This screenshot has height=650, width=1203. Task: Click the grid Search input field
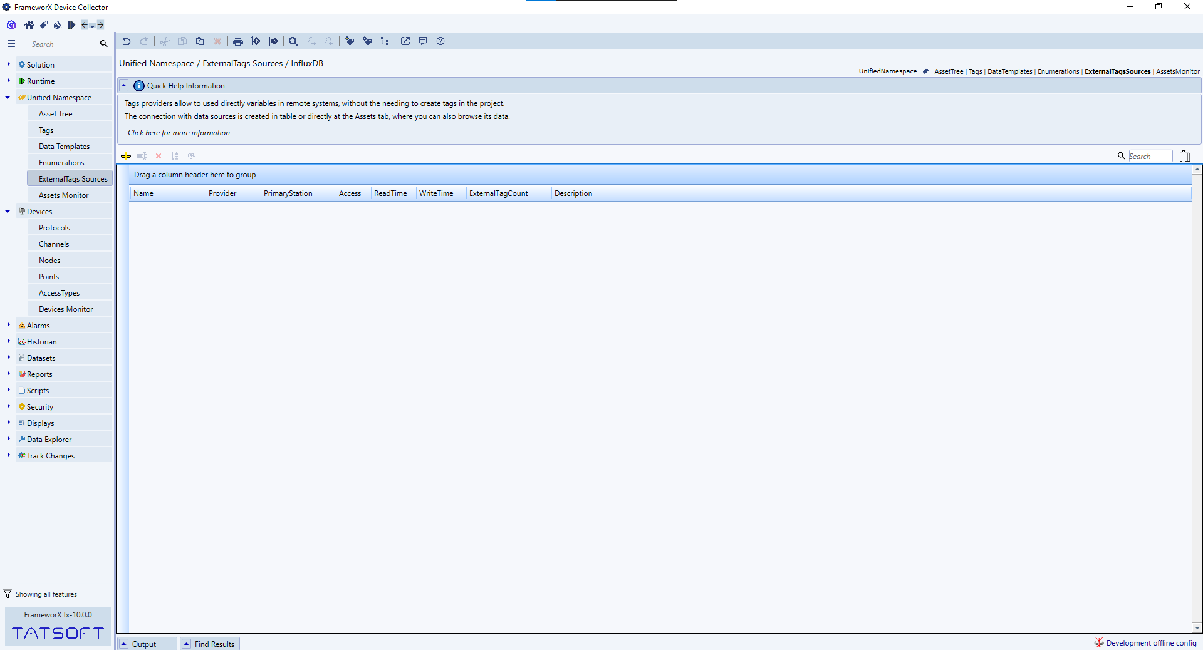point(1150,157)
